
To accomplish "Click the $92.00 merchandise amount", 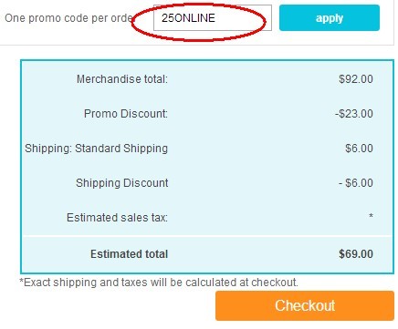I will click(x=356, y=79).
